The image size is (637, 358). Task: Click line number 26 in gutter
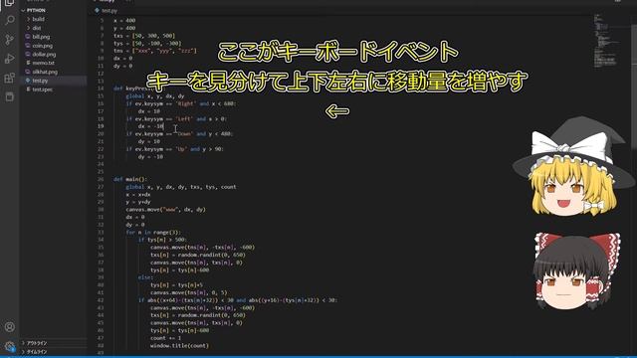(101, 179)
